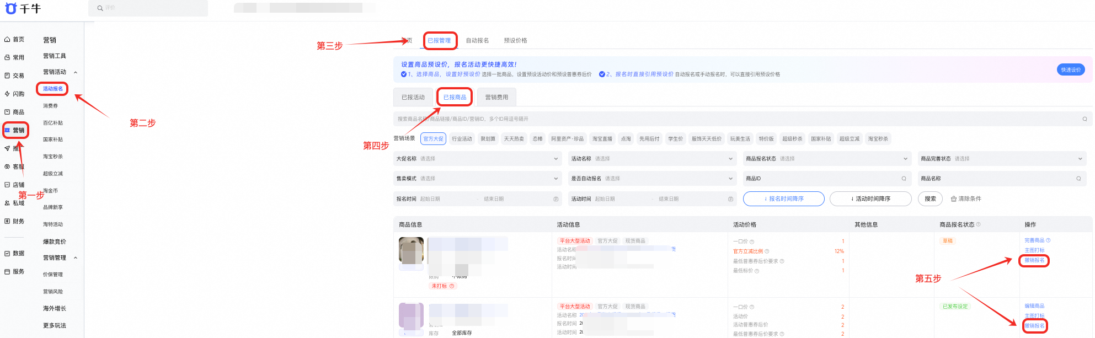This screenshot has width=1095, height=338.
Task: Click the magnifier icon in 商品ID field
Action: [x=904, y=179]
